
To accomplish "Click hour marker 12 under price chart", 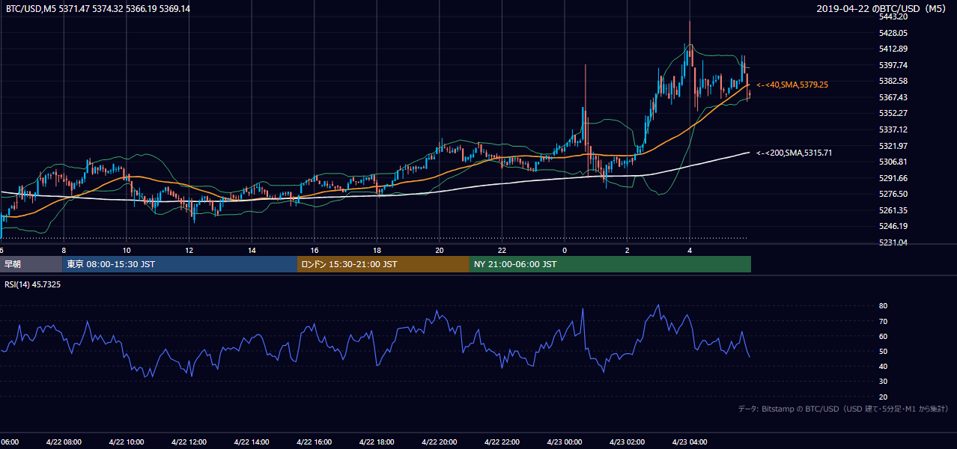I will point(189,250).
